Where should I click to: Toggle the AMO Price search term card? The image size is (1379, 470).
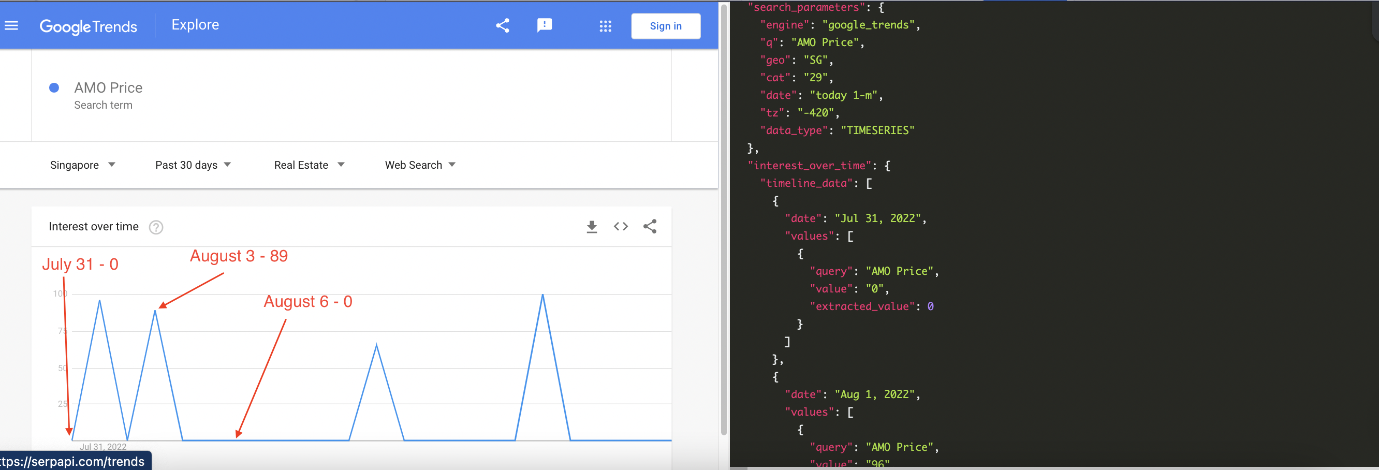pyautogui.click(x=108, y=87)
